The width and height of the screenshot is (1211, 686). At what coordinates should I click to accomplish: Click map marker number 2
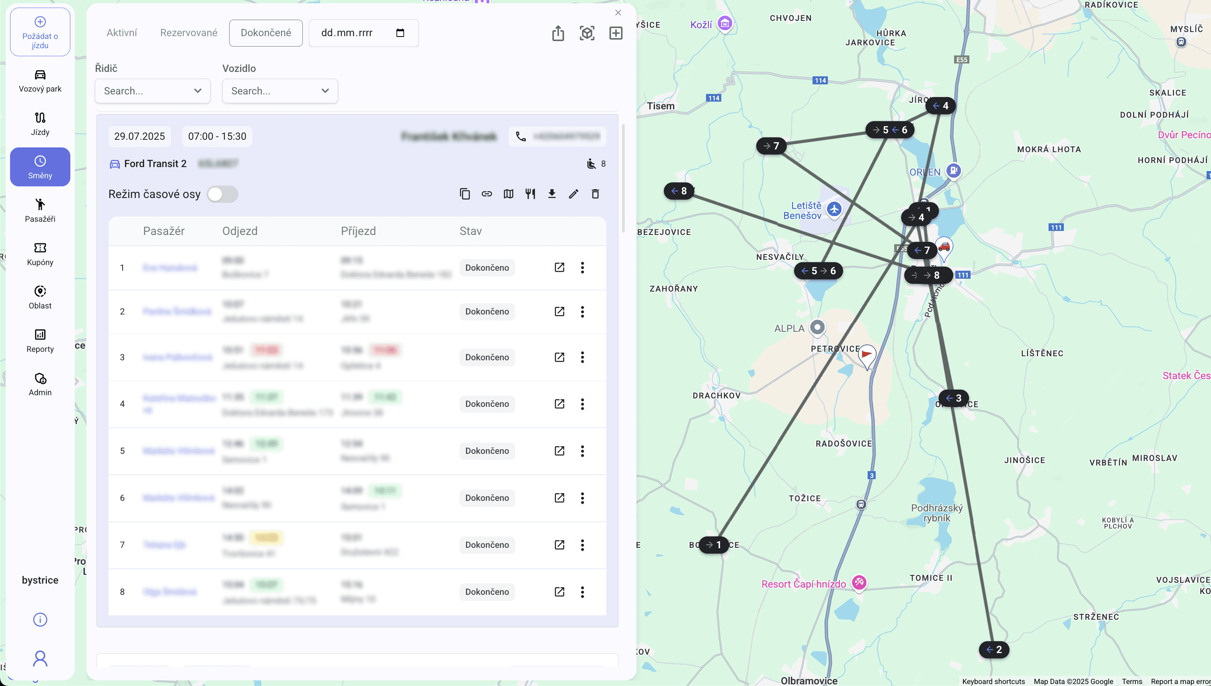point(993,650)
